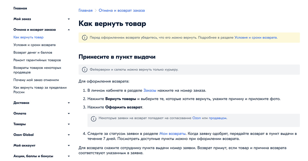Open Условия и сроки возврата sidebar item
The height and width of the screenshot is (161, 308).
(35, 45)
